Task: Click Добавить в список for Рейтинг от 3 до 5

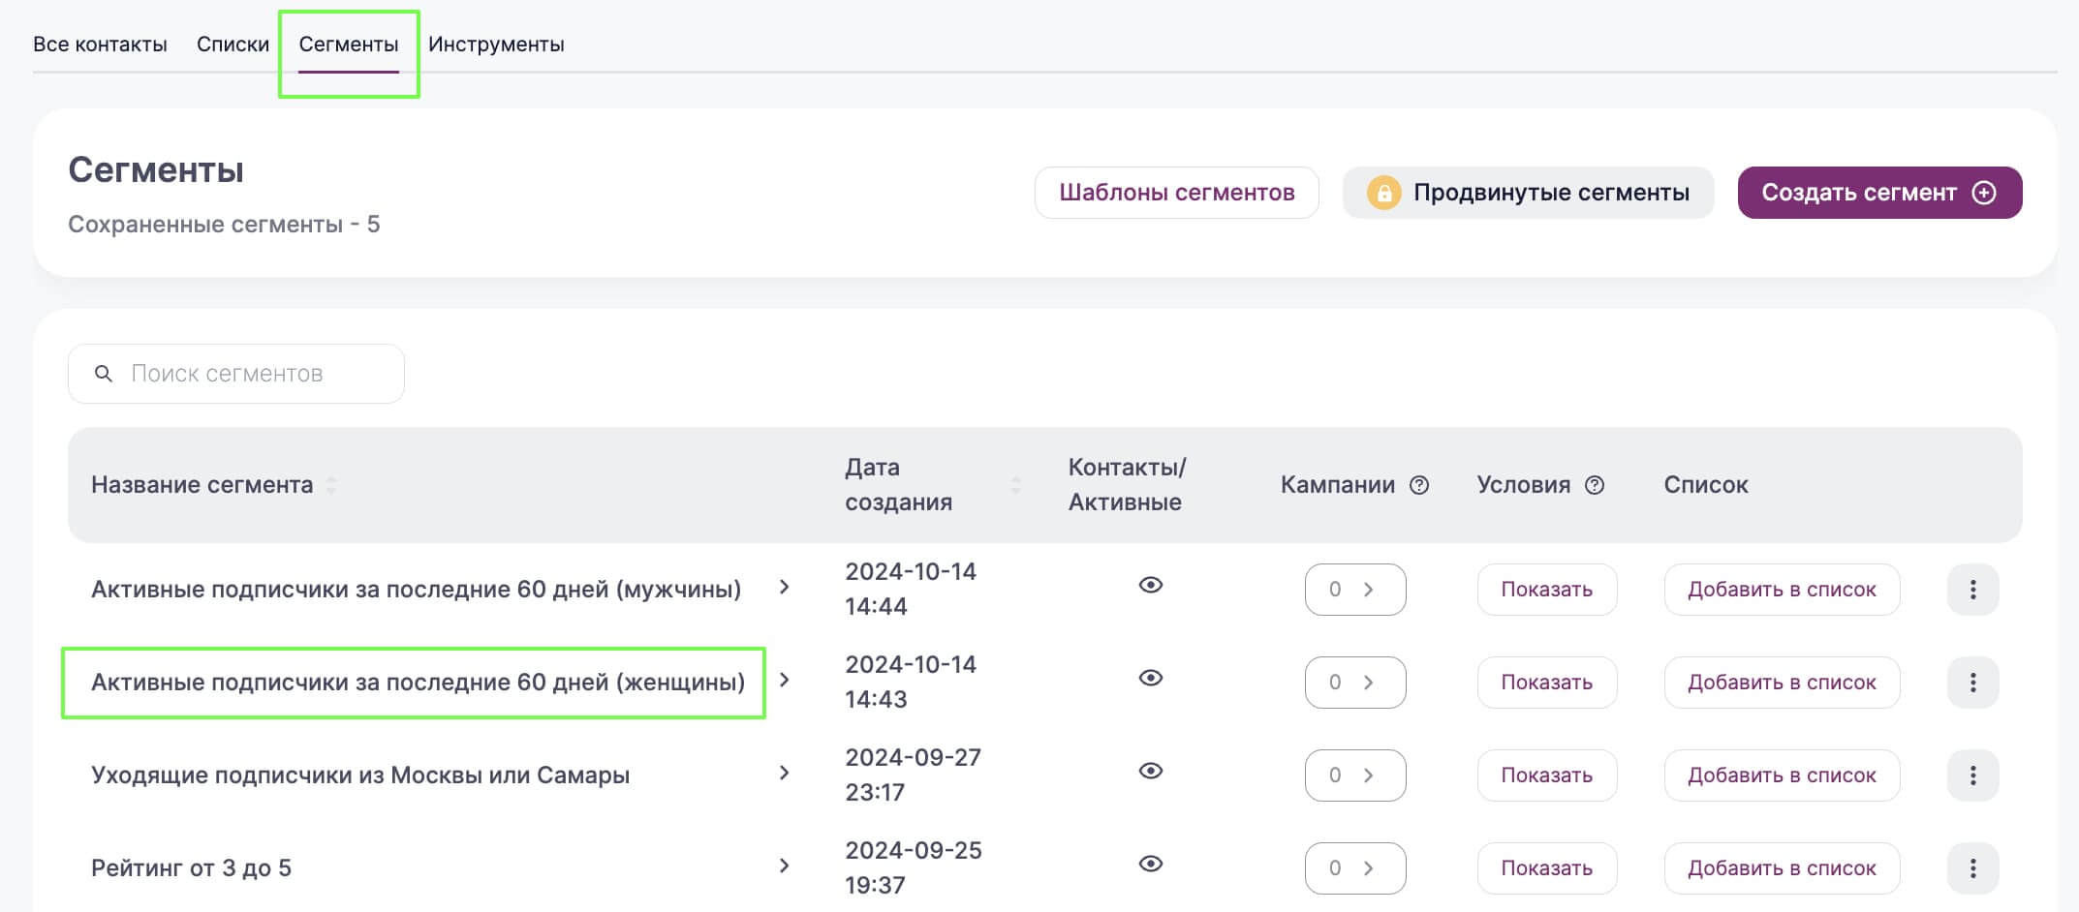Action: coord(1782,868)
